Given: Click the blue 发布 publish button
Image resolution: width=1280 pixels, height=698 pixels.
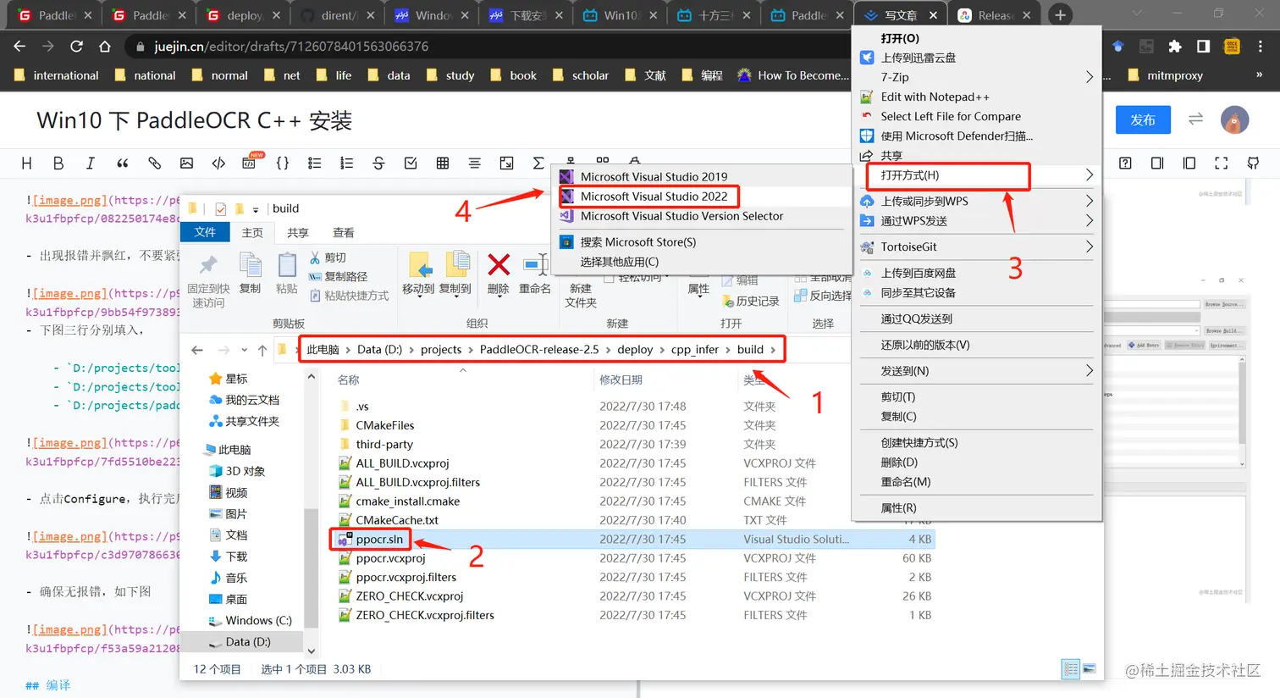Looking at the screenshot, I should tap(1143, 120).
